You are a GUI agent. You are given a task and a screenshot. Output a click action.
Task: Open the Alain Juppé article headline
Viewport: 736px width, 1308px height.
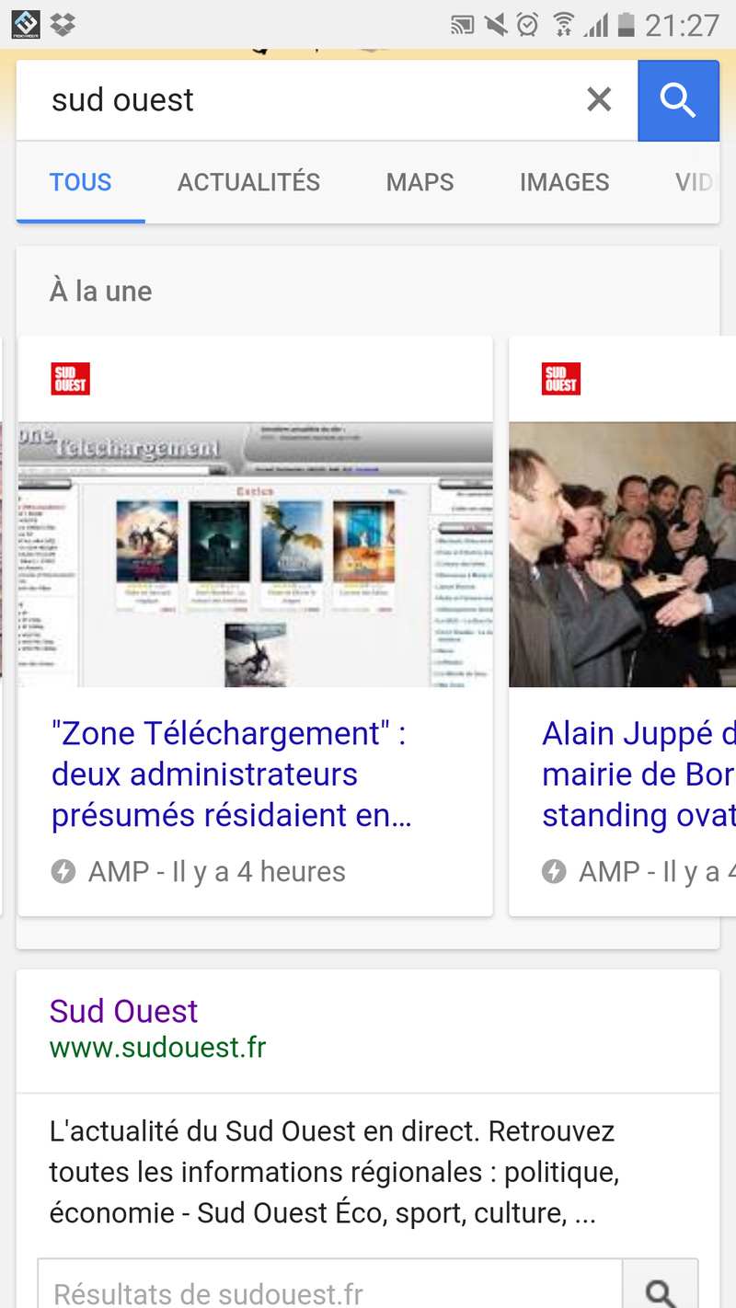[x=638, y=774]
